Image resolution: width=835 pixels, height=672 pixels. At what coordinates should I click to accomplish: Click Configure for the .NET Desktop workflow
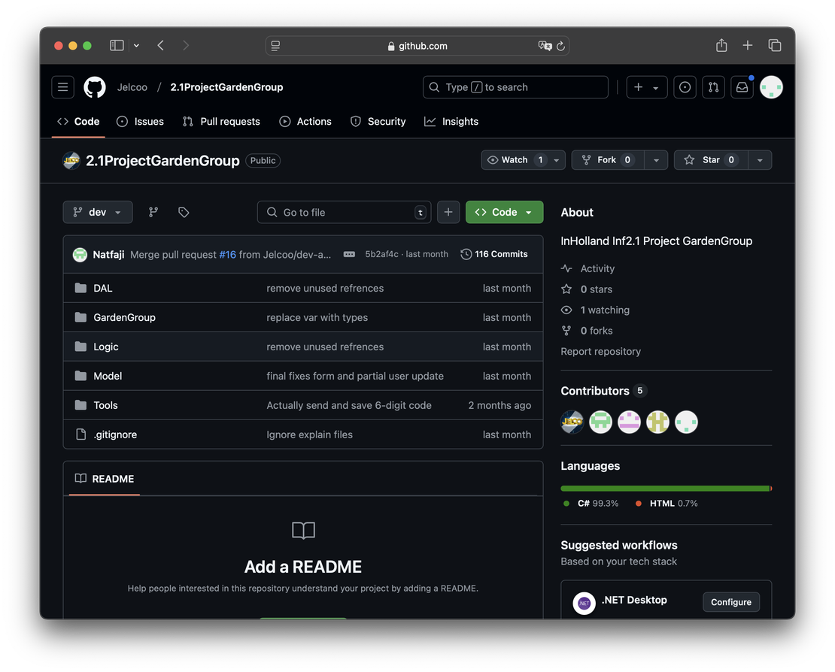click(730, 601)
